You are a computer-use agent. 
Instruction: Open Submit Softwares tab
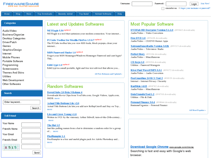[x=103, y=14]
